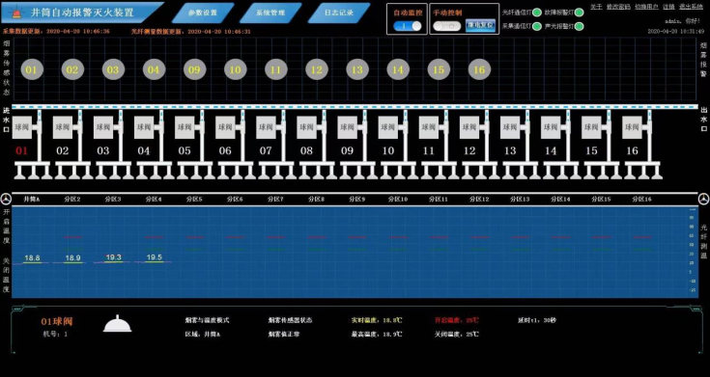710x377 pixels.
Task: Open the 参数设置 tab
Action: click(203, 13)
